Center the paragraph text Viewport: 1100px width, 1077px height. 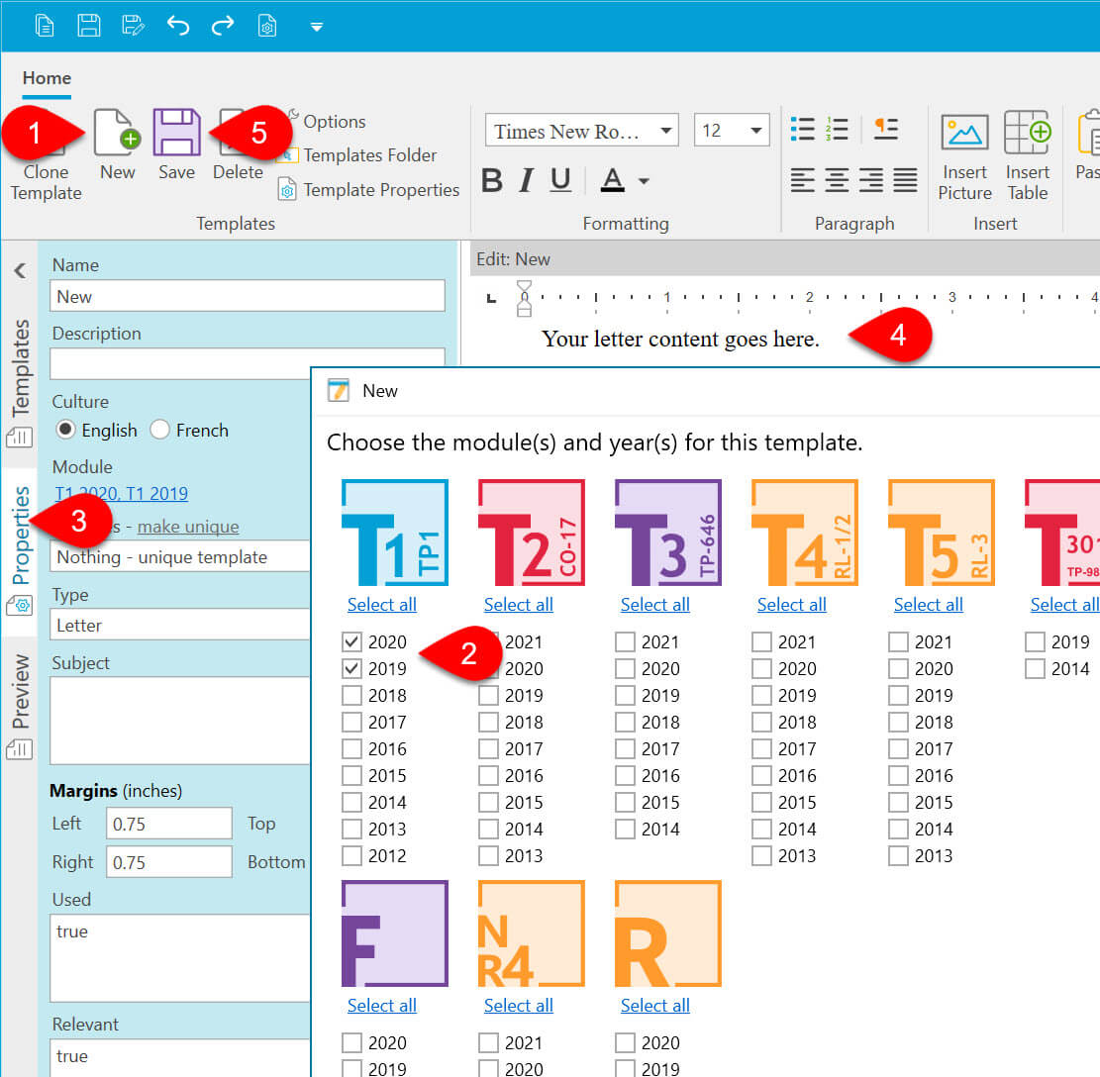pos(837,180)
